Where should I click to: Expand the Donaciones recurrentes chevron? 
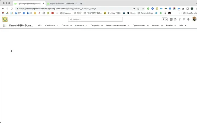point(129,25)
